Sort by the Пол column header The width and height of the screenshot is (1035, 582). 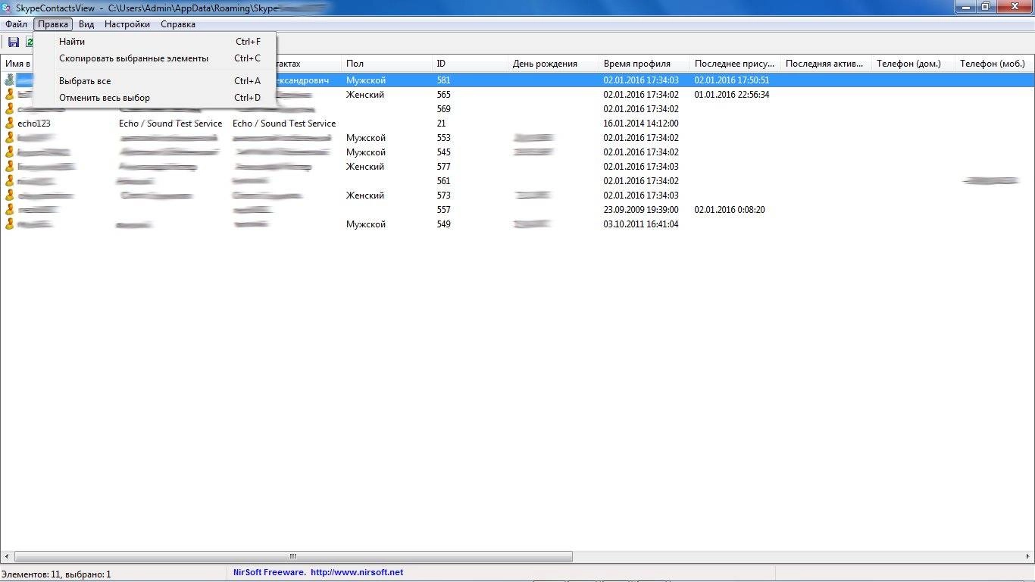[386, 64]
